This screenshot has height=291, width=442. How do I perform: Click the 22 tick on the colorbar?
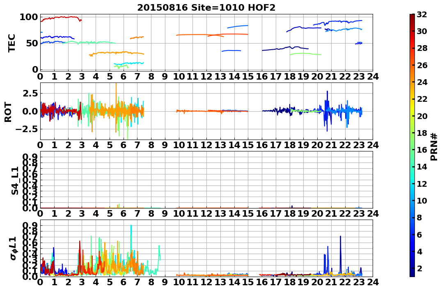pos(422,99)
